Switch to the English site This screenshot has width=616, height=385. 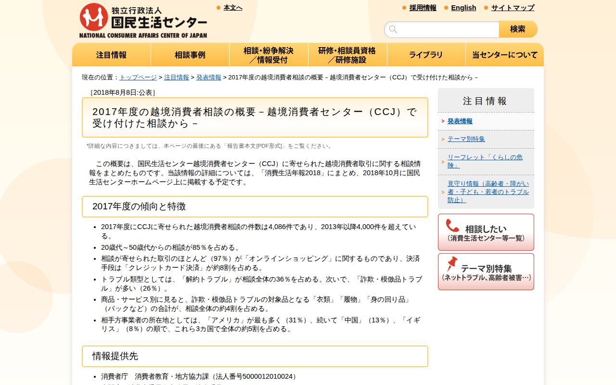(463, 8)
